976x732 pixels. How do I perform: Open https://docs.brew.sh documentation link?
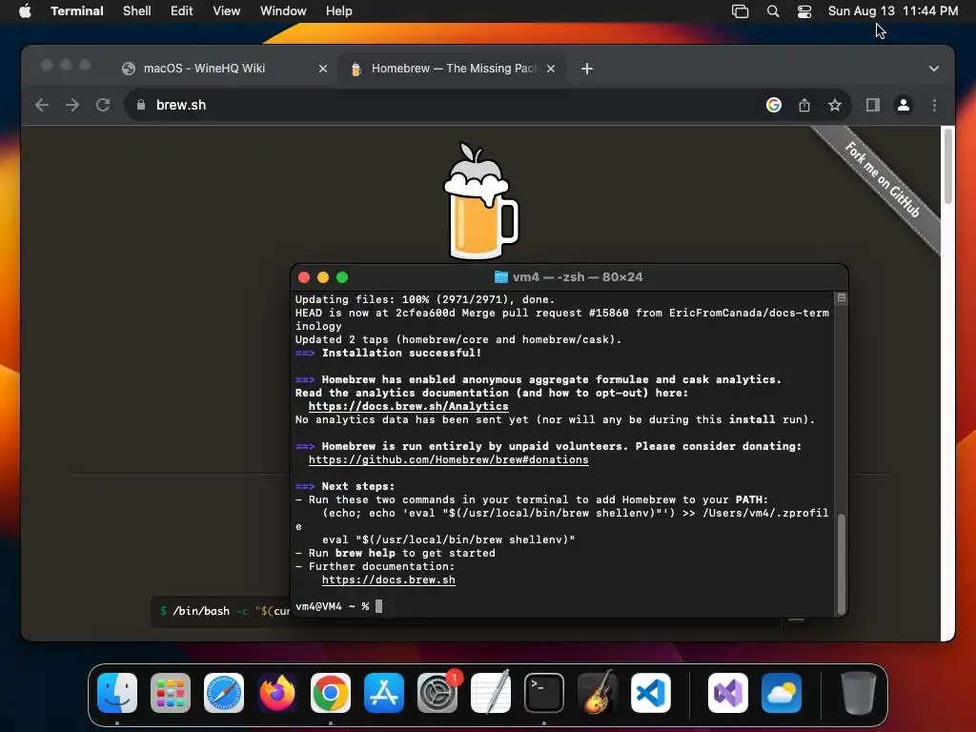click(x=389, y=580)
